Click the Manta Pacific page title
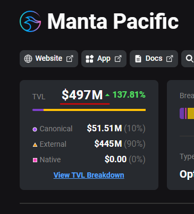 113,21
